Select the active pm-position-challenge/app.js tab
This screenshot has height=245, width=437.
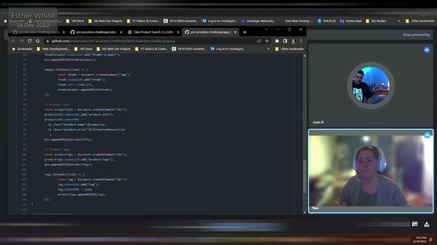point(210,32)
